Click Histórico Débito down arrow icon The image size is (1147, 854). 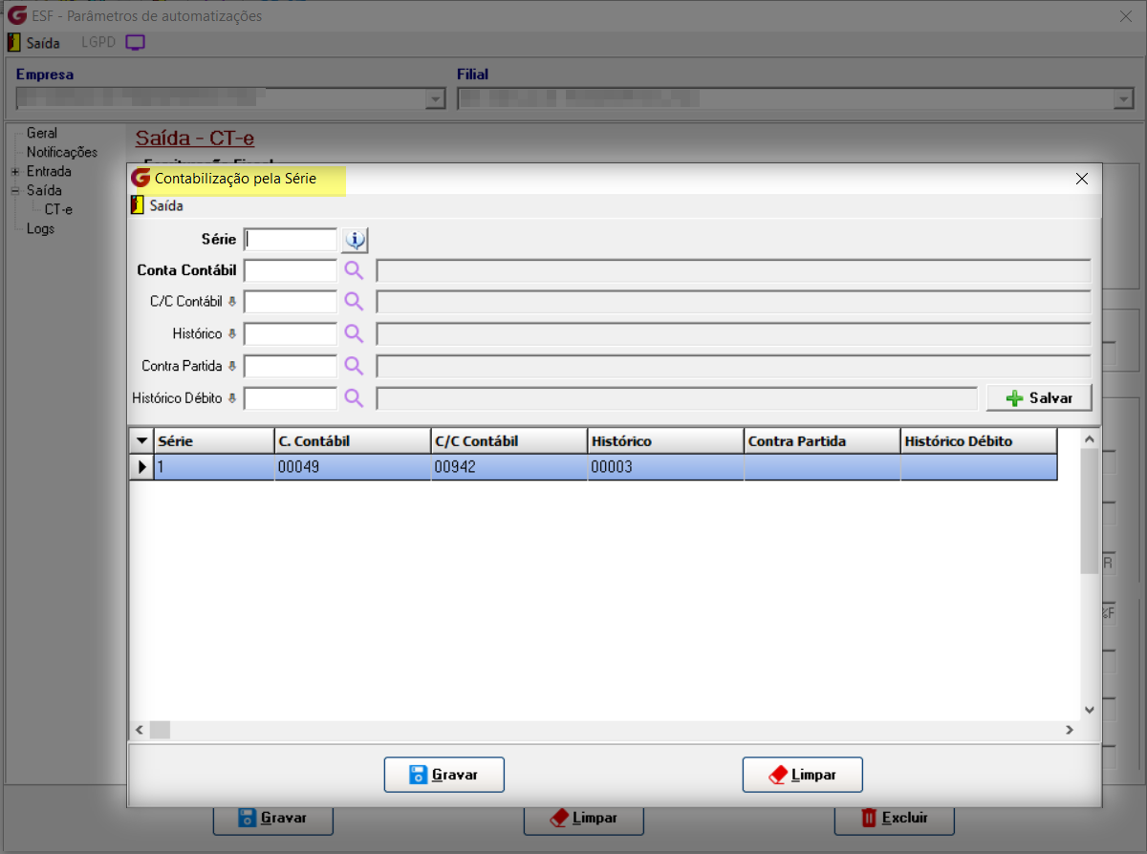coord(231,397)
